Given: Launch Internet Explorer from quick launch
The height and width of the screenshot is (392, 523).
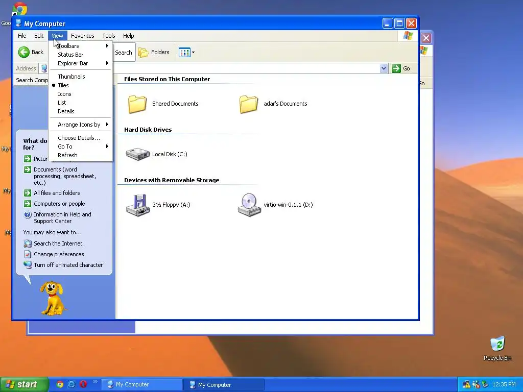Looking at the screenshot, I should click(x=72, y=384).
